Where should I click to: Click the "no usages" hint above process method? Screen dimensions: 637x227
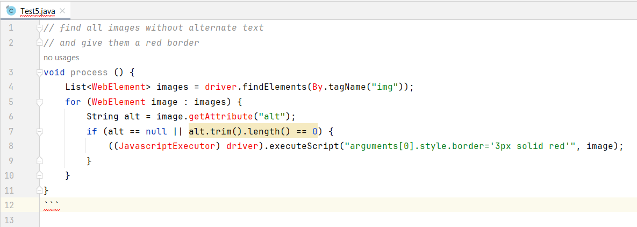(61, 58)
